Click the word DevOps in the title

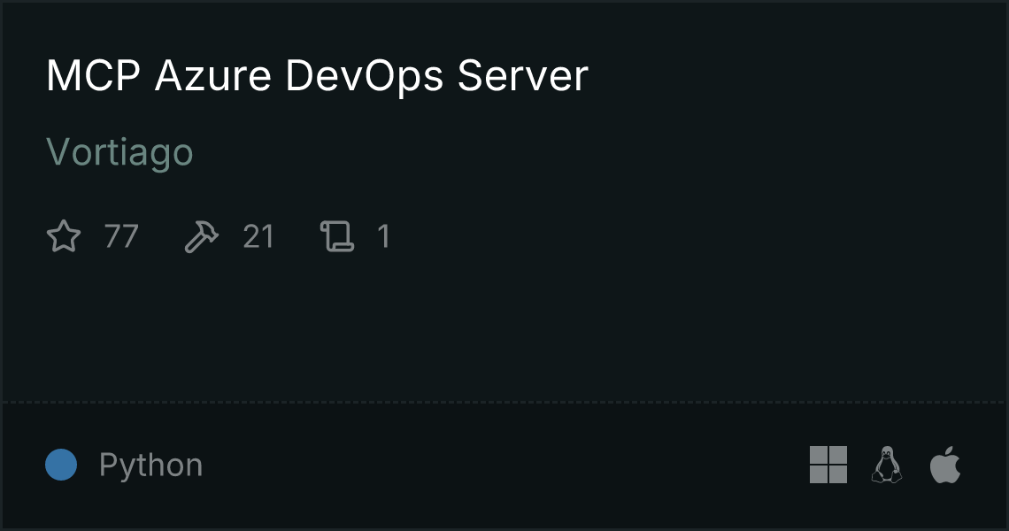pos(365,76)
